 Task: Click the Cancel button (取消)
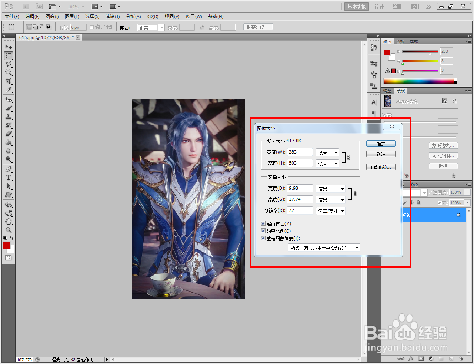tap(381, 154)
